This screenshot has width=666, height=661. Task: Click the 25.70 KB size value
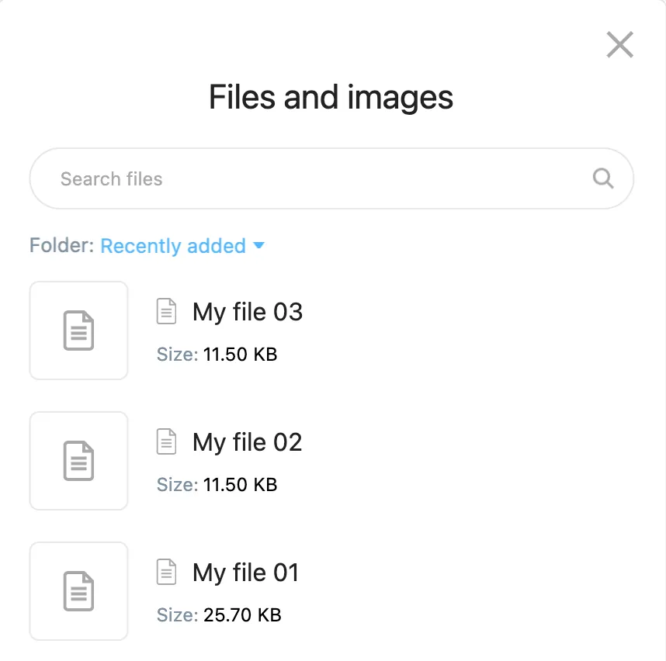(x=242, y=615)
